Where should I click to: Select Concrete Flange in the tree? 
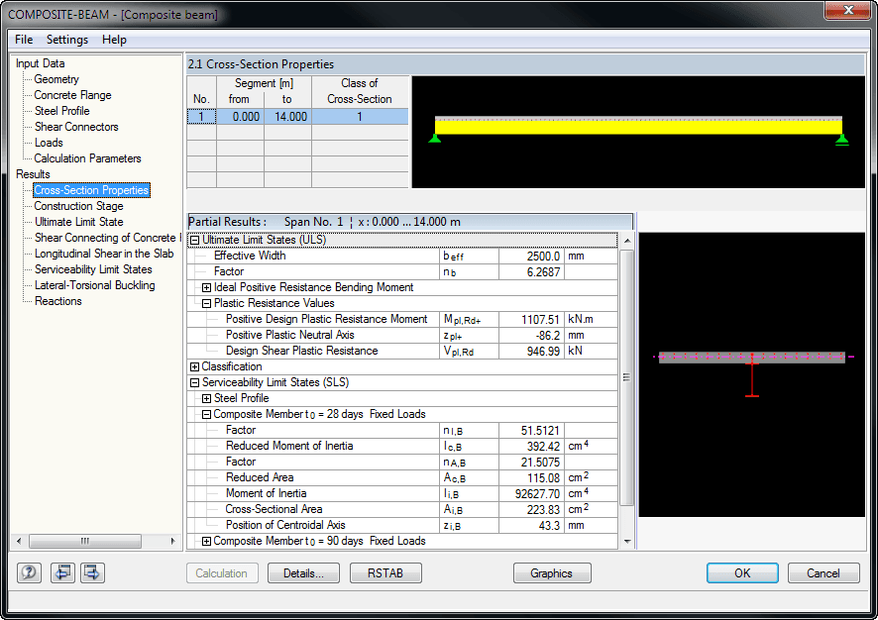pos(72,95)
